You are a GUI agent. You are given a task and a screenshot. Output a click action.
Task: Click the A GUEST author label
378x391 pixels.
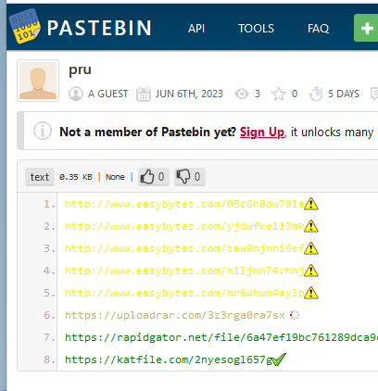pyautogui.click(x=107, y=94)
